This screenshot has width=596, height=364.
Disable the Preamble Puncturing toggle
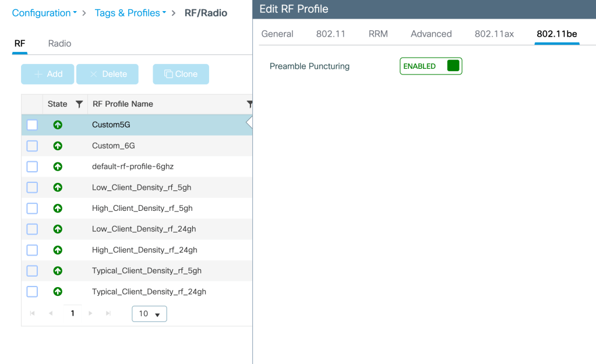[431, 66]
